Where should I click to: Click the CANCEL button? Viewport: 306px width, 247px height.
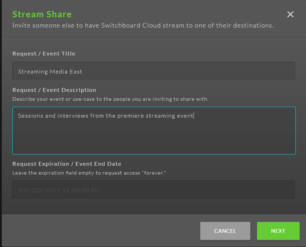click(x=225, y=231)
